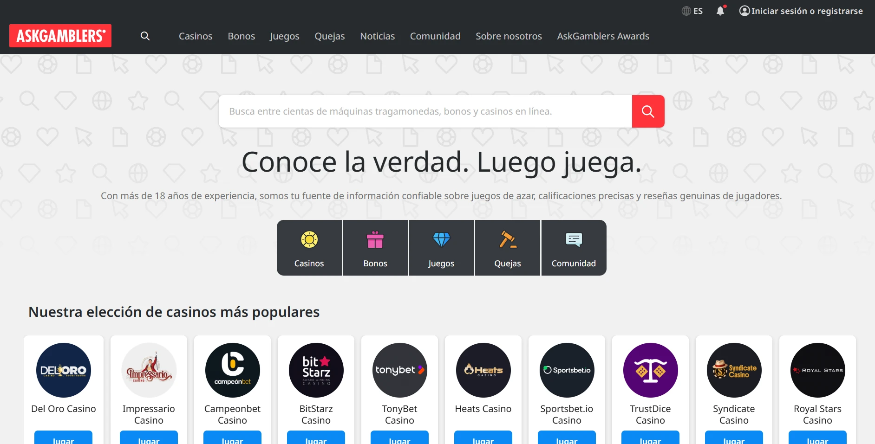Viewport: 875px width, 444px height.
Task: Open the ES language selector
Action: click(692, 11)
